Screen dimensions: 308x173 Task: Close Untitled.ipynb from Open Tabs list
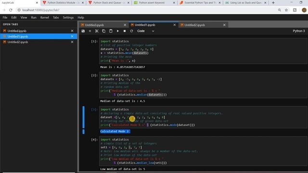tap(72, 31)
